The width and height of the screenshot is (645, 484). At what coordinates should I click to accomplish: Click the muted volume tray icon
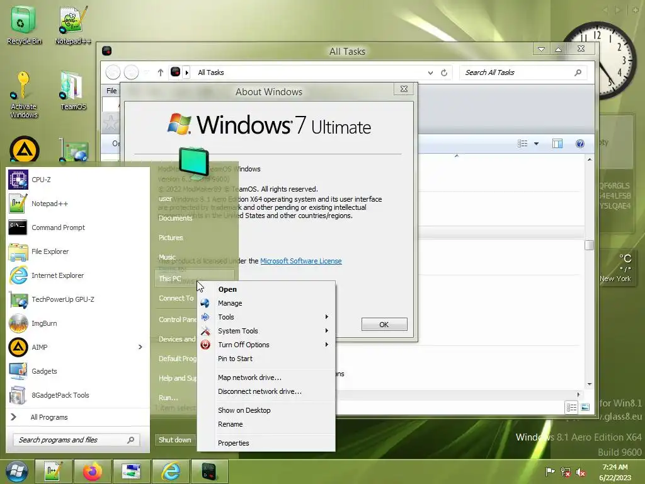[581, 471]
